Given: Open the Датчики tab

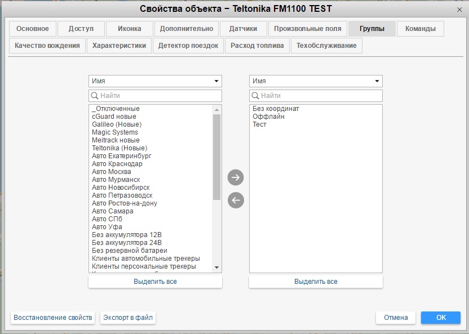Looking at the screenshot, I should 243,29.
